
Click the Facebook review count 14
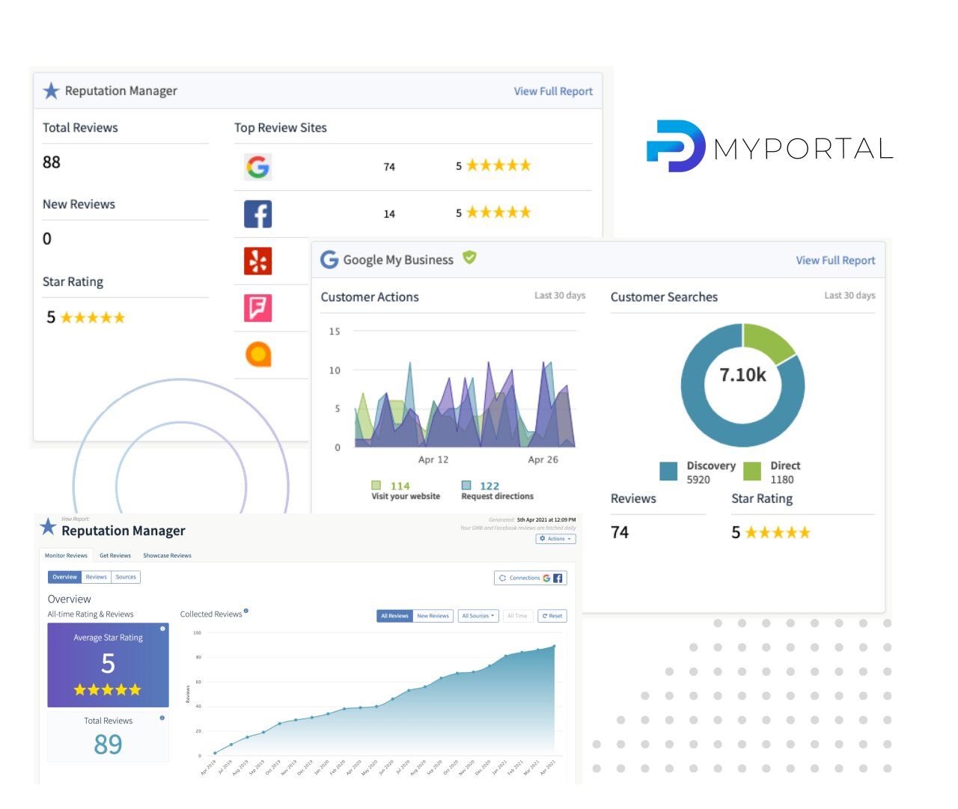click(389, 214)
